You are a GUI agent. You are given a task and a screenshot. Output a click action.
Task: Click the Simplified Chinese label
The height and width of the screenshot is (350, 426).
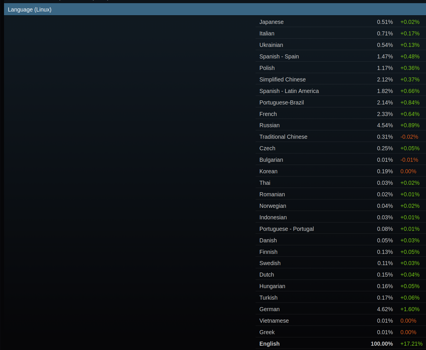coord(283,79)
